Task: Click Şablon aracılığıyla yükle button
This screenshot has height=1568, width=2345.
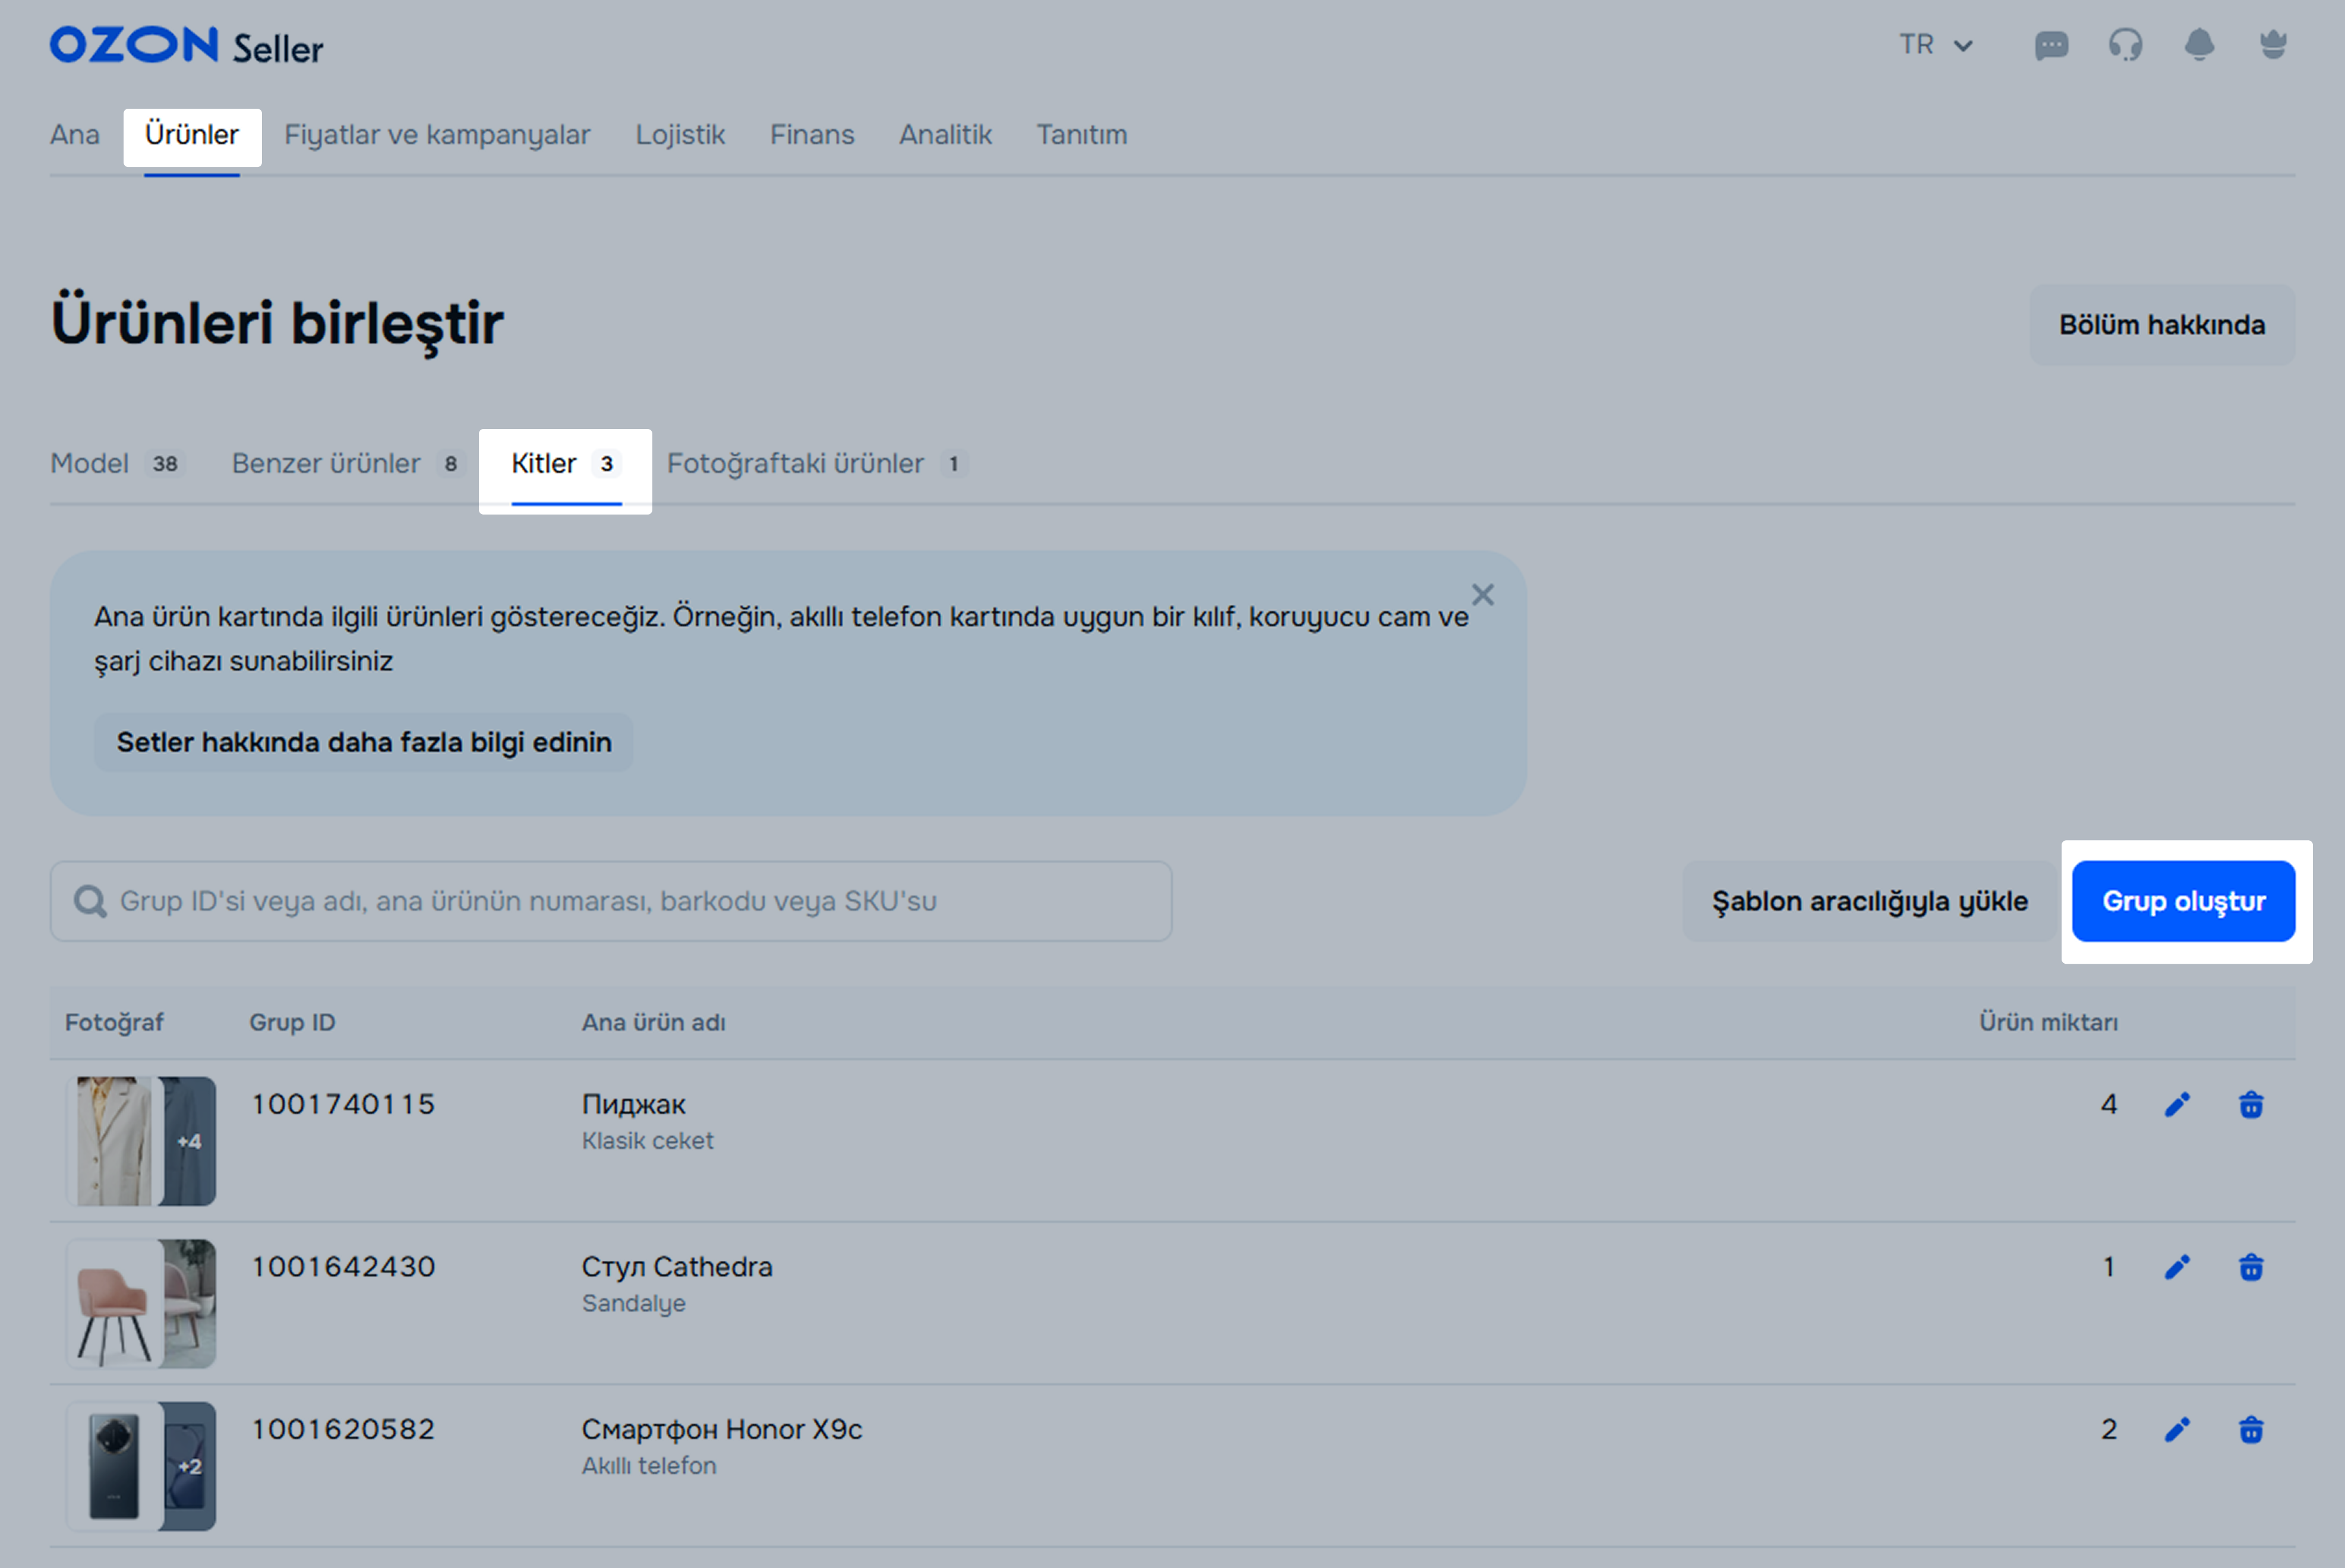Action: tap(1869, 901)
